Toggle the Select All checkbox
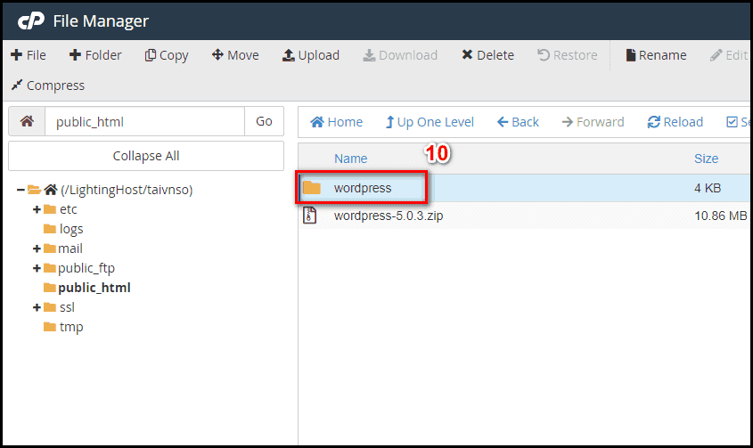753x448 pixels. point(732,122)
